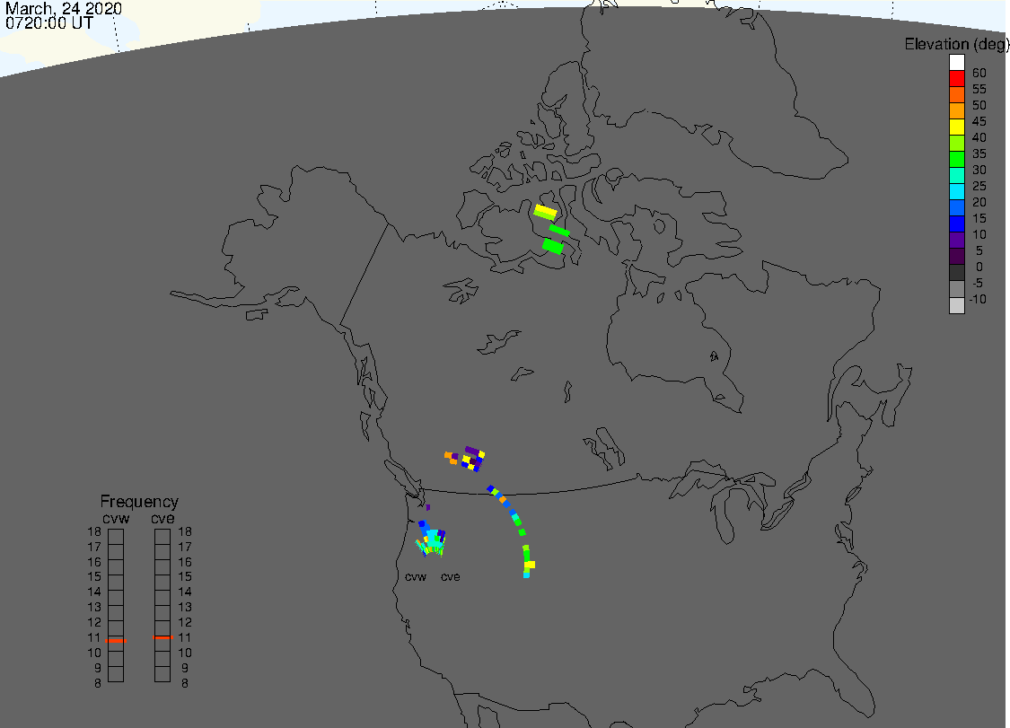Click the '-5' elevation legend label
The image size is (1010, 728).
[x=978, y=283]
